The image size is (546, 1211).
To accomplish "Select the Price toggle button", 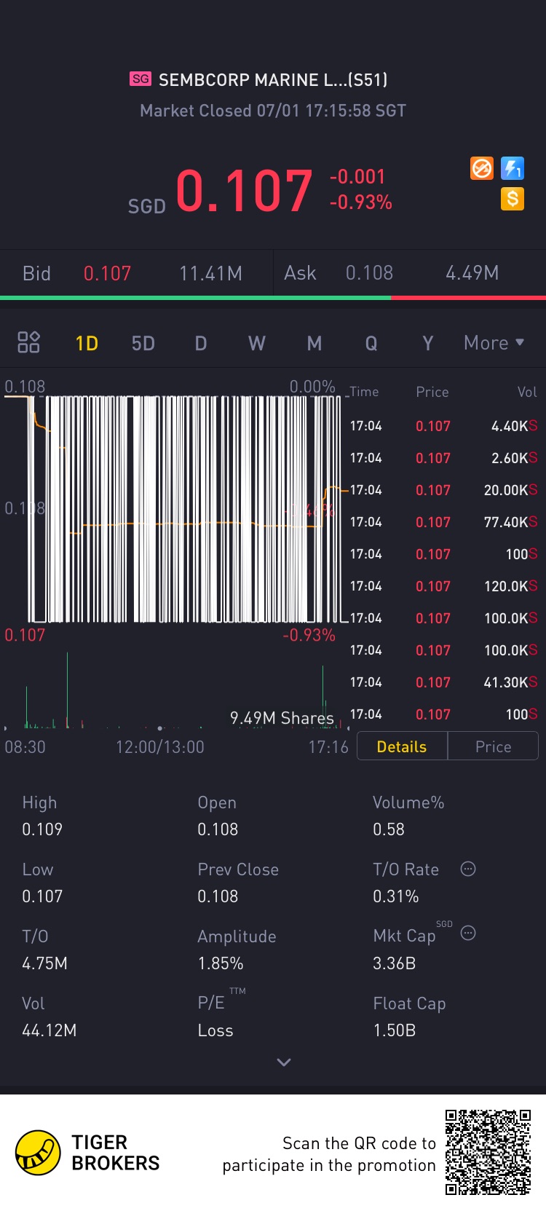I will [x=493, y=746].
